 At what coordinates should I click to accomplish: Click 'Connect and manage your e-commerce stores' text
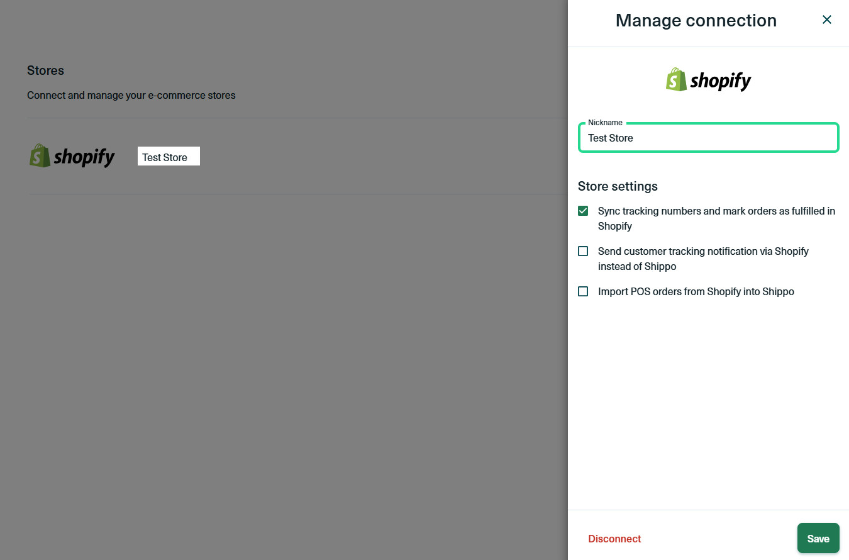pyautogui.click(x=131, y=96)
